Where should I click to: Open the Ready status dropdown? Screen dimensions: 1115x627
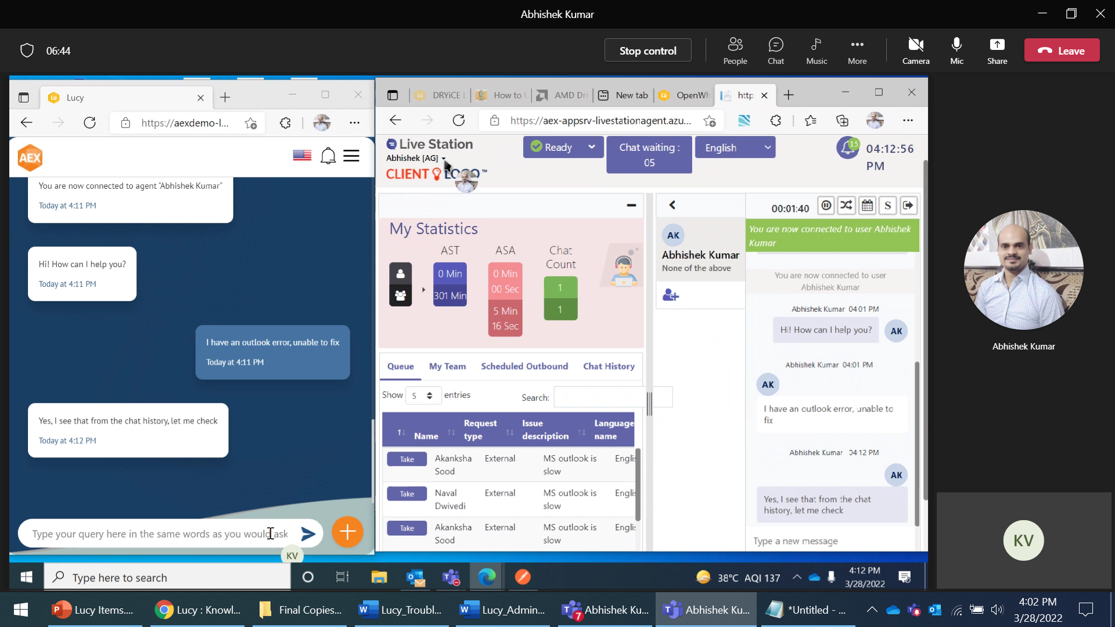563,147
